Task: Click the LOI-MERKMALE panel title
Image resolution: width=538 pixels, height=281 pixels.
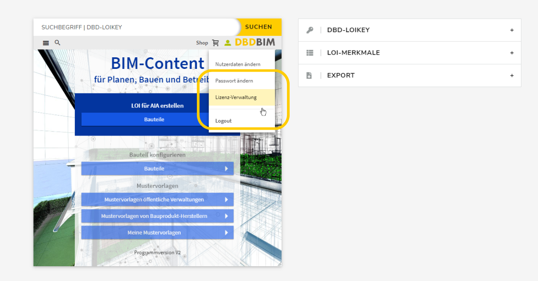Action: pyautogui.click(x=353, y=53)
